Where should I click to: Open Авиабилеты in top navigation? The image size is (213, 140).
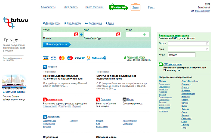(48, 7)
